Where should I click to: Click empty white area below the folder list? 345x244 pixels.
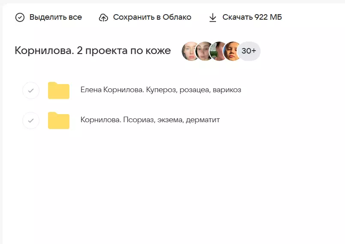click(171, 189)
